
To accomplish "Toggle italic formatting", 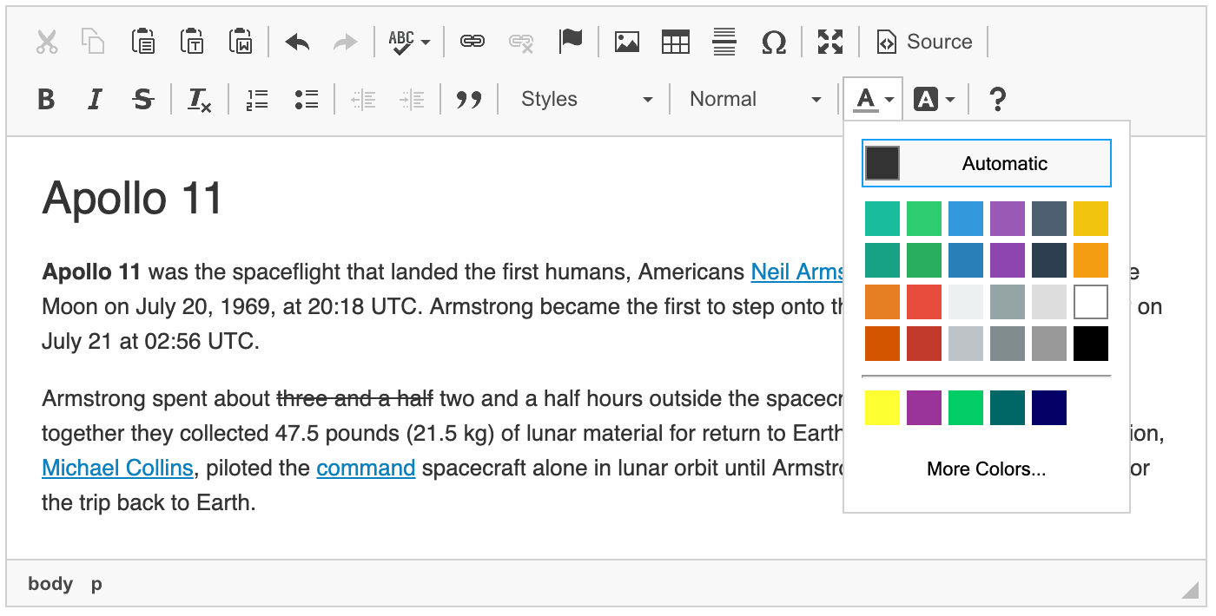I will point(96,99).
